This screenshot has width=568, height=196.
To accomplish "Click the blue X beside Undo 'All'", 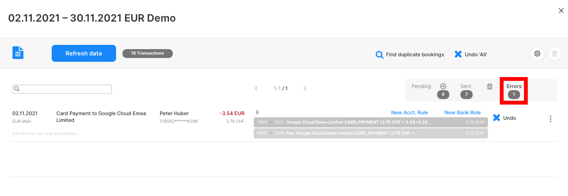I will [x=458, y=54].
